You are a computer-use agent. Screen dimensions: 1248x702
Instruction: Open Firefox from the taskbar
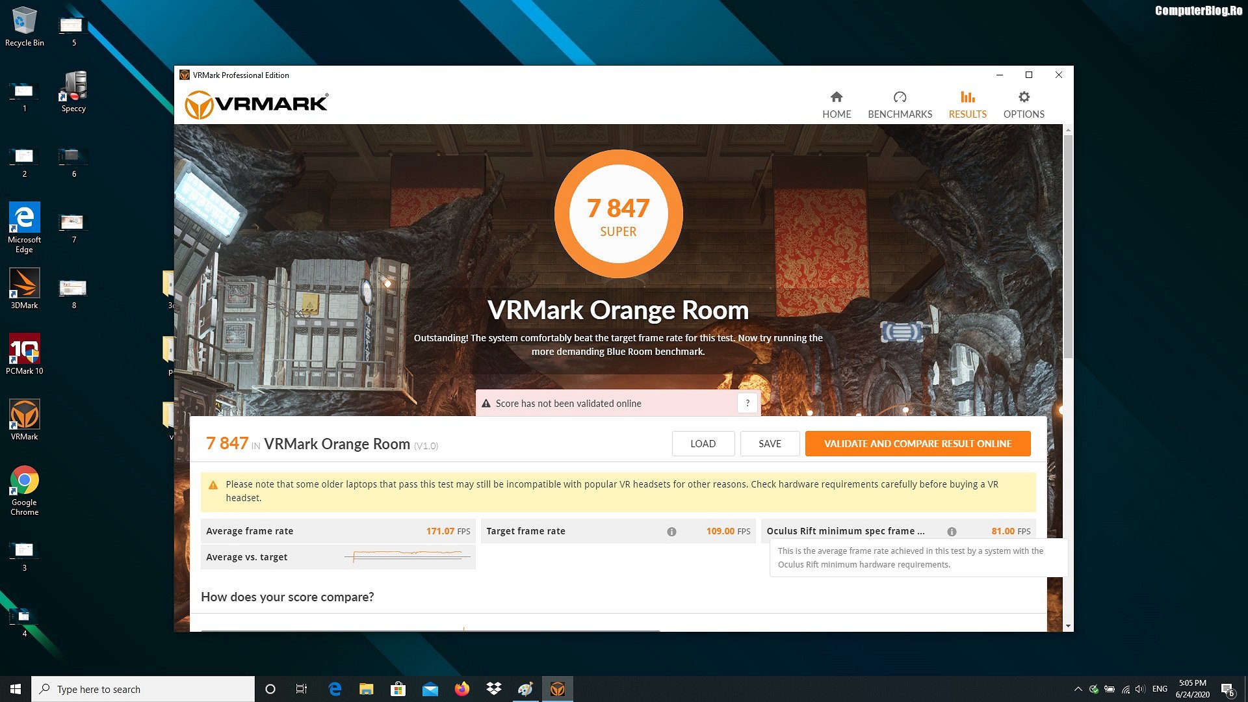[461, 689]
